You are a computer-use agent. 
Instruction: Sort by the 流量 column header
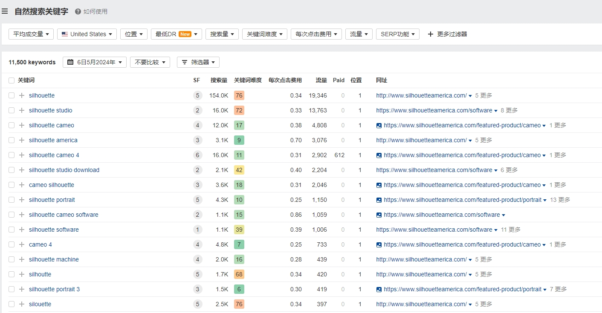tap(321, 80)
